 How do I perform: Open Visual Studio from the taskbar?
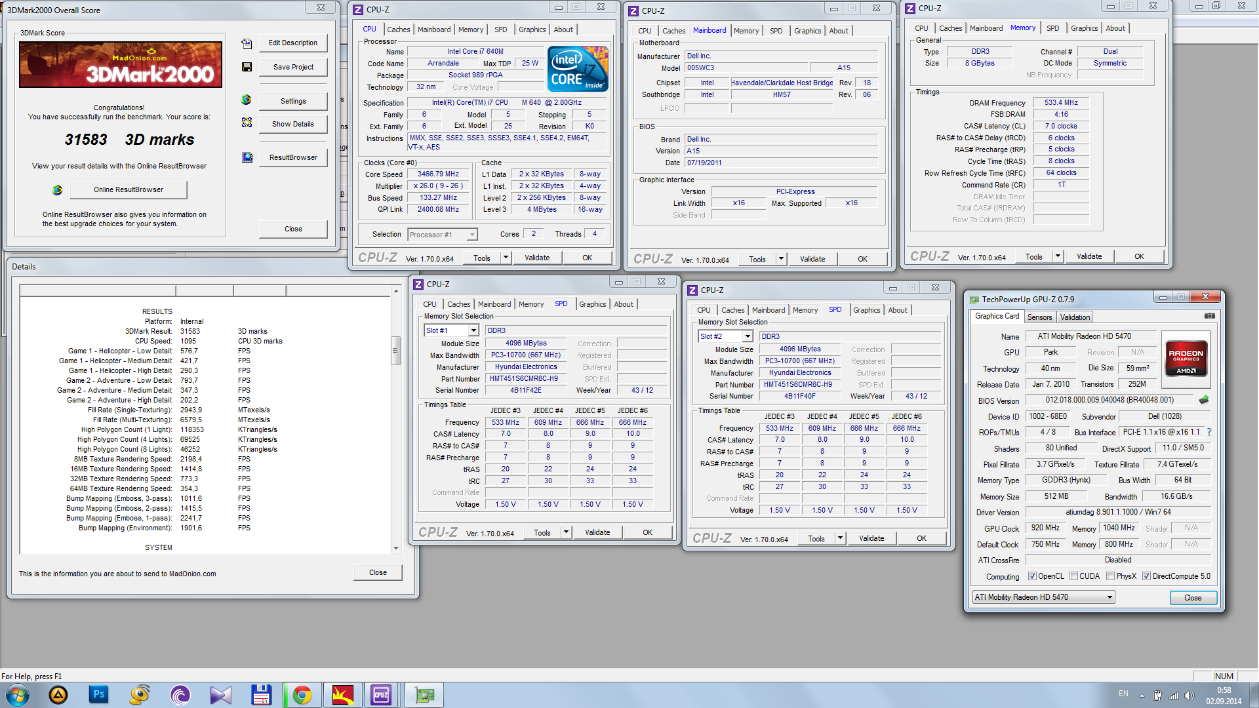[x=221, y=695]
